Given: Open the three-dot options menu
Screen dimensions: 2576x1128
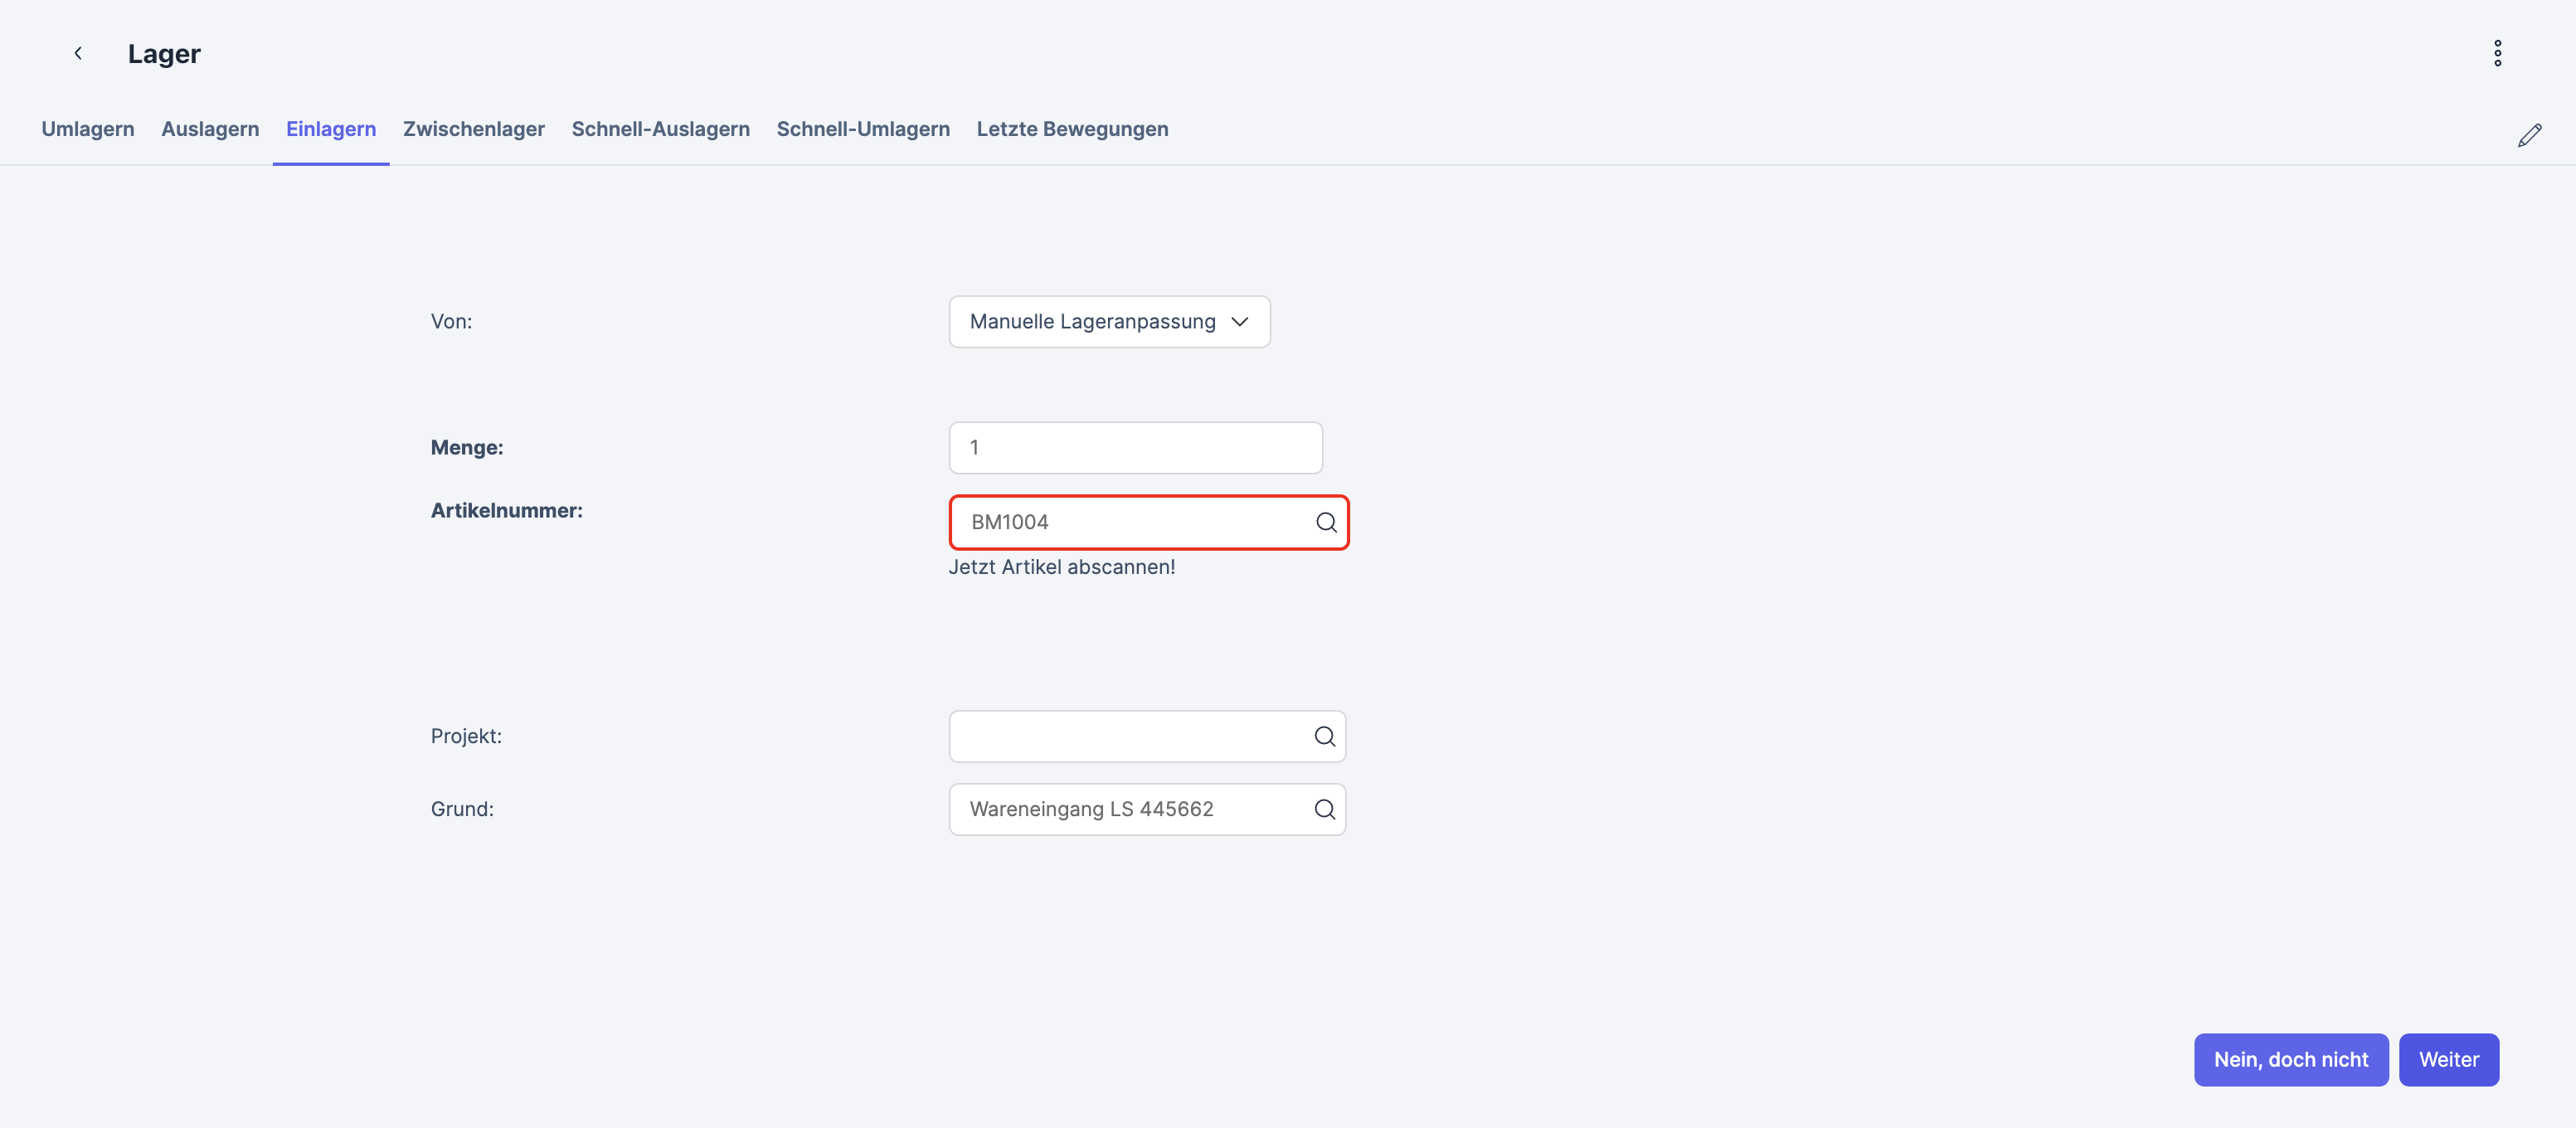Looking at the screenshot, I should pyautogui.click(x=2497, y=53).
